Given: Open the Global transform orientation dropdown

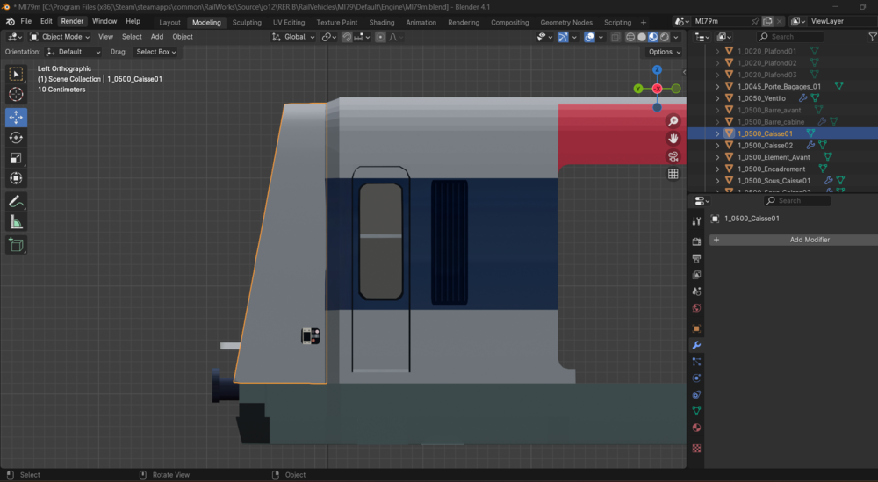Looking at the screenshot, I should (x=293, y=37).
